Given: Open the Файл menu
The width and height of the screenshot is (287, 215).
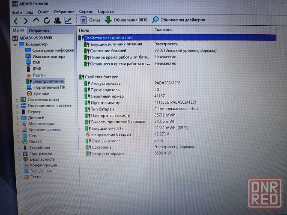Looking at the screenshot, I should [17, 12].
